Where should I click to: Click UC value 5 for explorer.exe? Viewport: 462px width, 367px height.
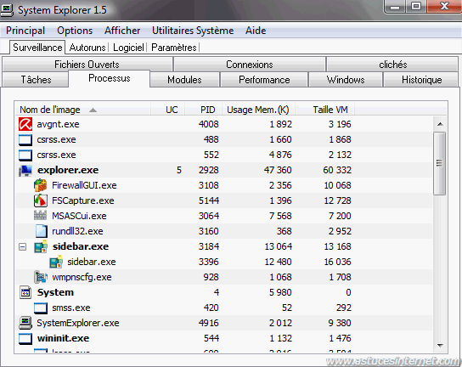179,170
